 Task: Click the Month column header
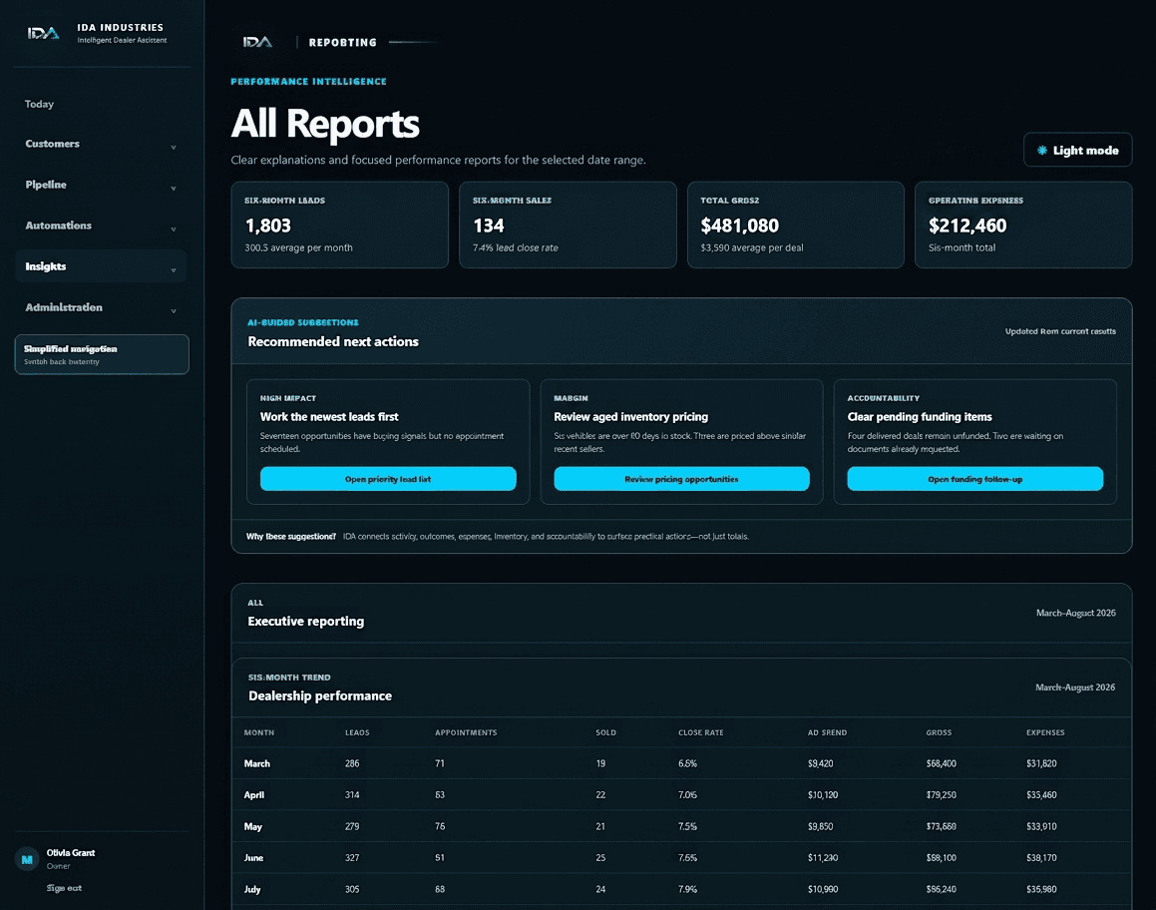click(258, 732)
